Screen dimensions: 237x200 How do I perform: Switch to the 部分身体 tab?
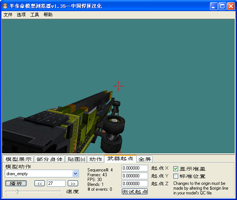[x=49, y=159]
